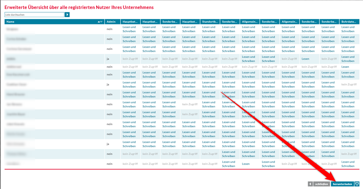Open the 'Lesen' entry in the last table row
Viewport: 363px width, 189px height.
point(246,163)
